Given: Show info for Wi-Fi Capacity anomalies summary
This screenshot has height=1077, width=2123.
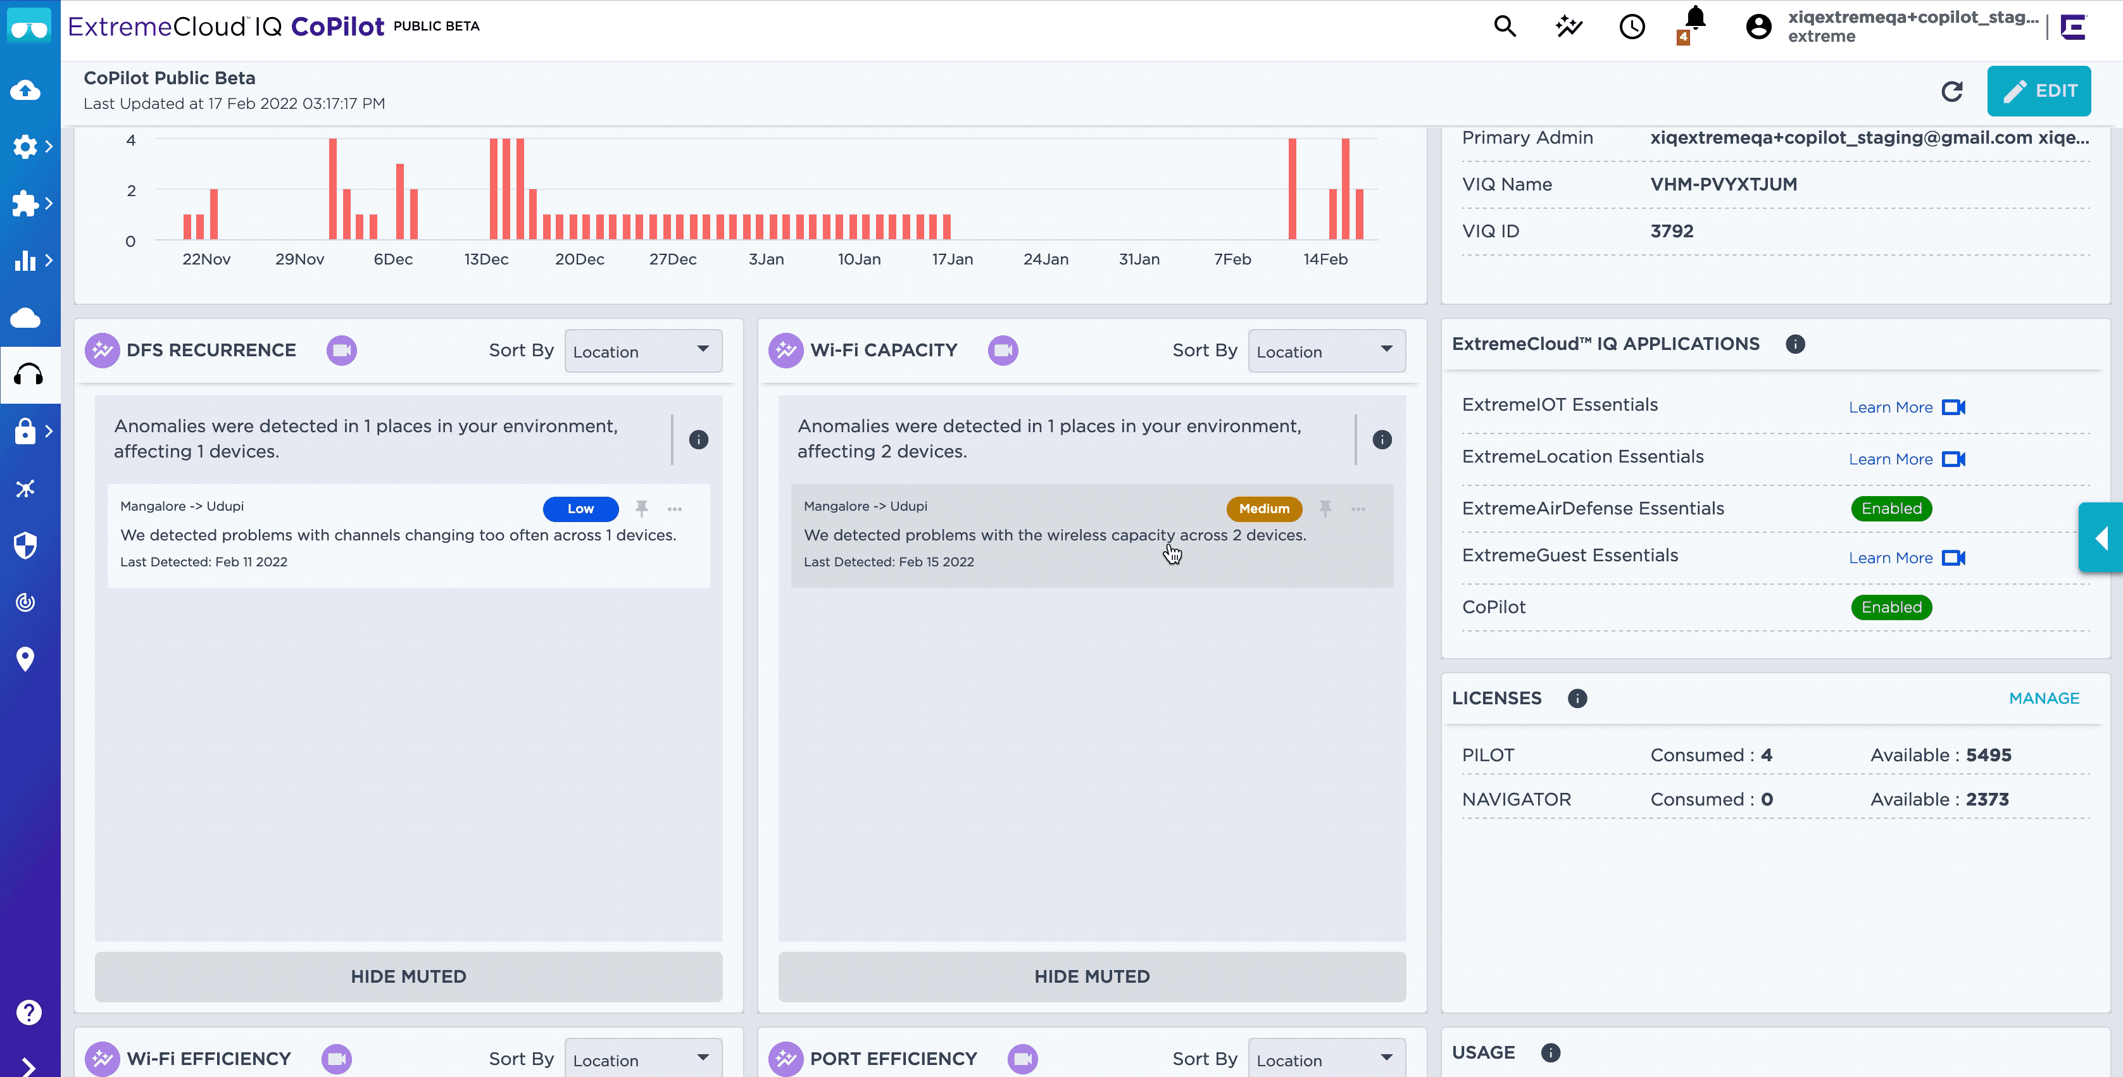Looking at the screenshot, I should coord(1382,439).
